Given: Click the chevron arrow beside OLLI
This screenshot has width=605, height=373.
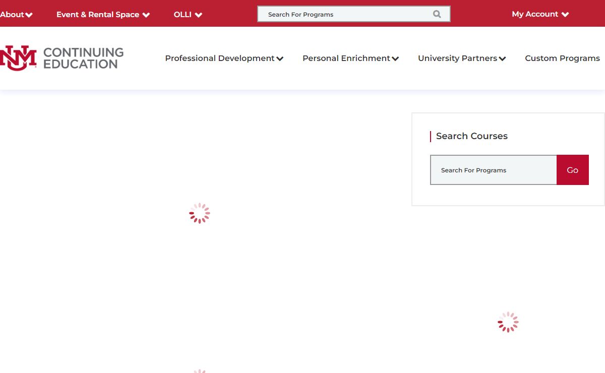Looking at the screenshot, I should click(199, 15).
